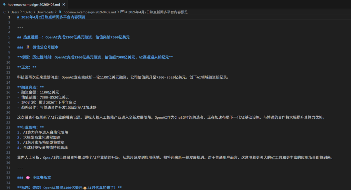Screen dimensions: 351x190
Task: Click the '**融资亮点: **' line
Action: point(31,87)
